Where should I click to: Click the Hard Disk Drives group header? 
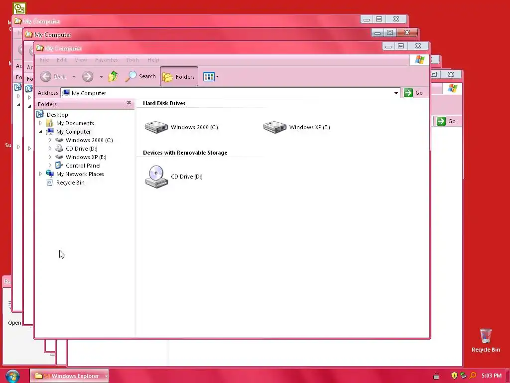[x=164, y=103]
